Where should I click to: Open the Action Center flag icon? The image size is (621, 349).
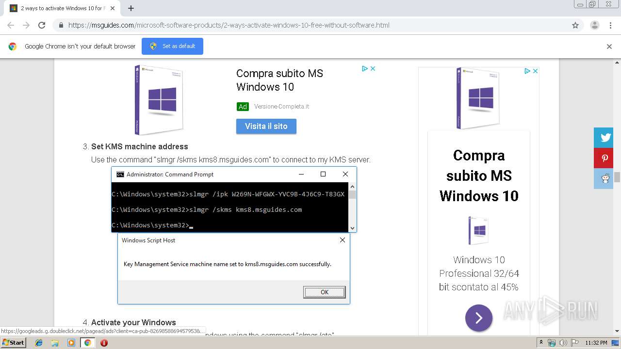(x=574, y=343)
